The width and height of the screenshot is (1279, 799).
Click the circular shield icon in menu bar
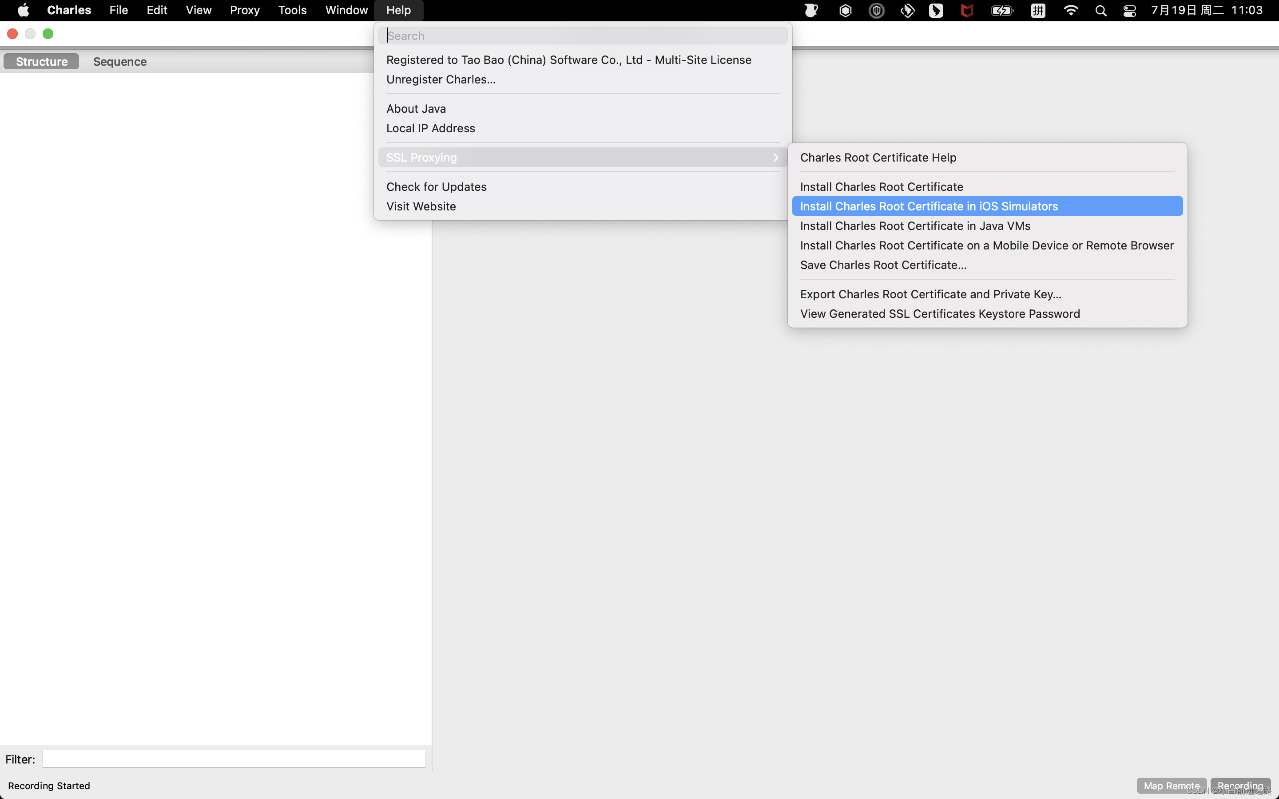click(x=876, y=11)
